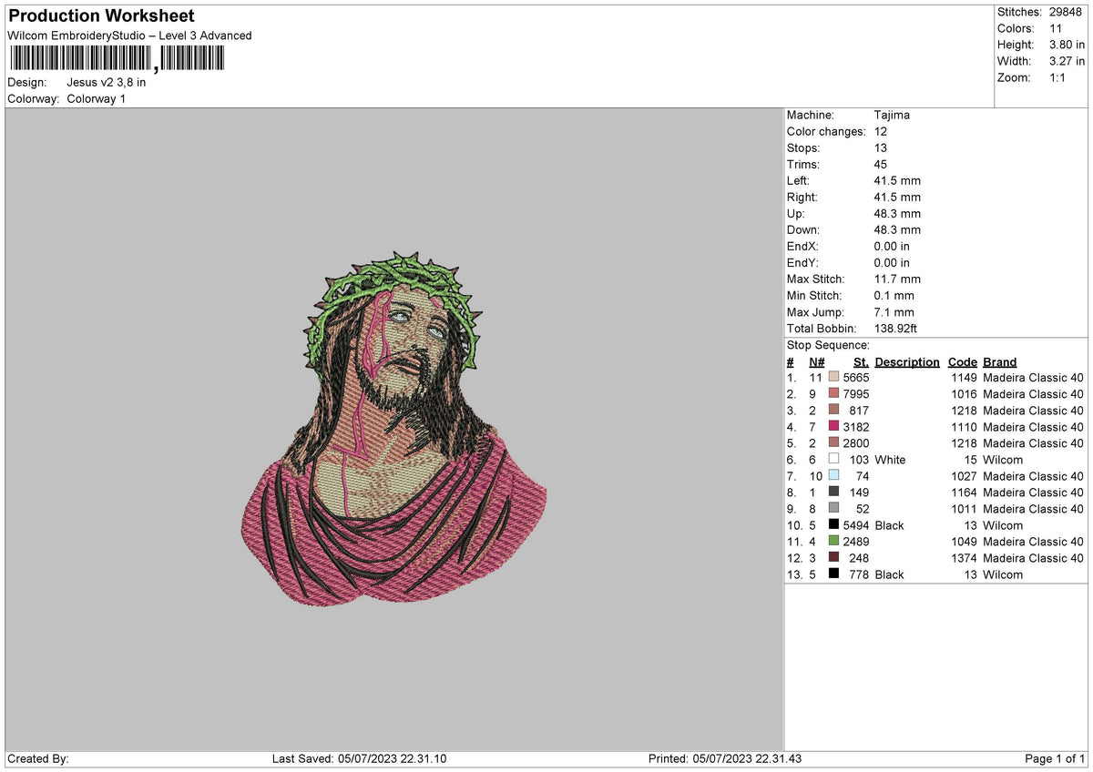Click the 'White' description in stop 6
1093x772 pixels.
point(890,460)
